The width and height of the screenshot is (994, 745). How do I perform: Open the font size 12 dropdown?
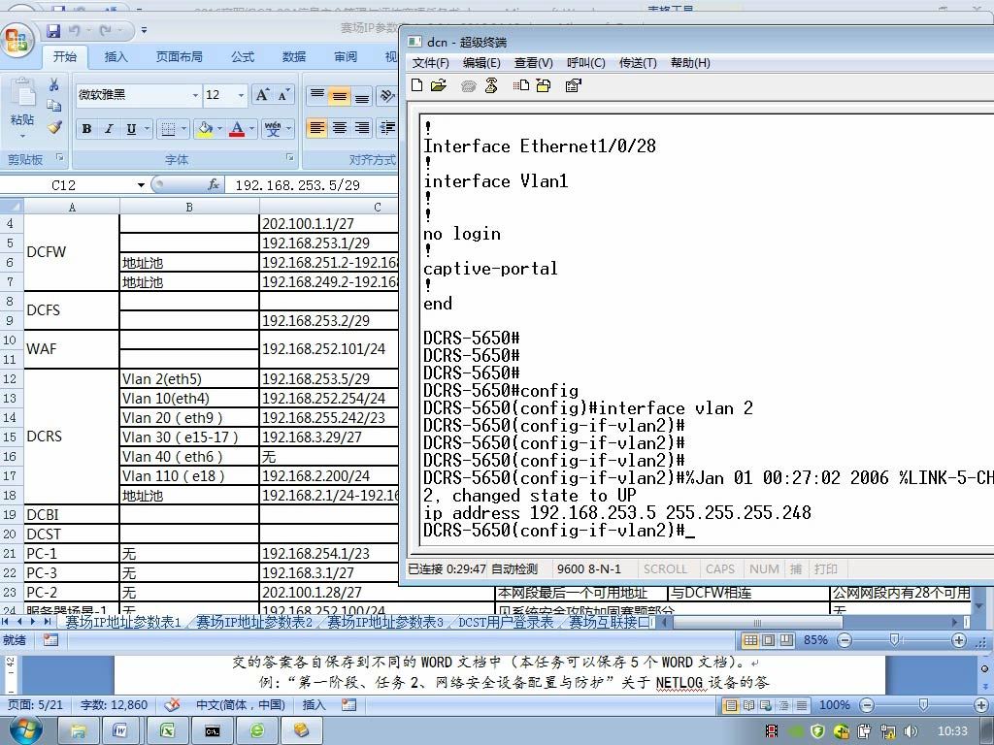(241, 95)
